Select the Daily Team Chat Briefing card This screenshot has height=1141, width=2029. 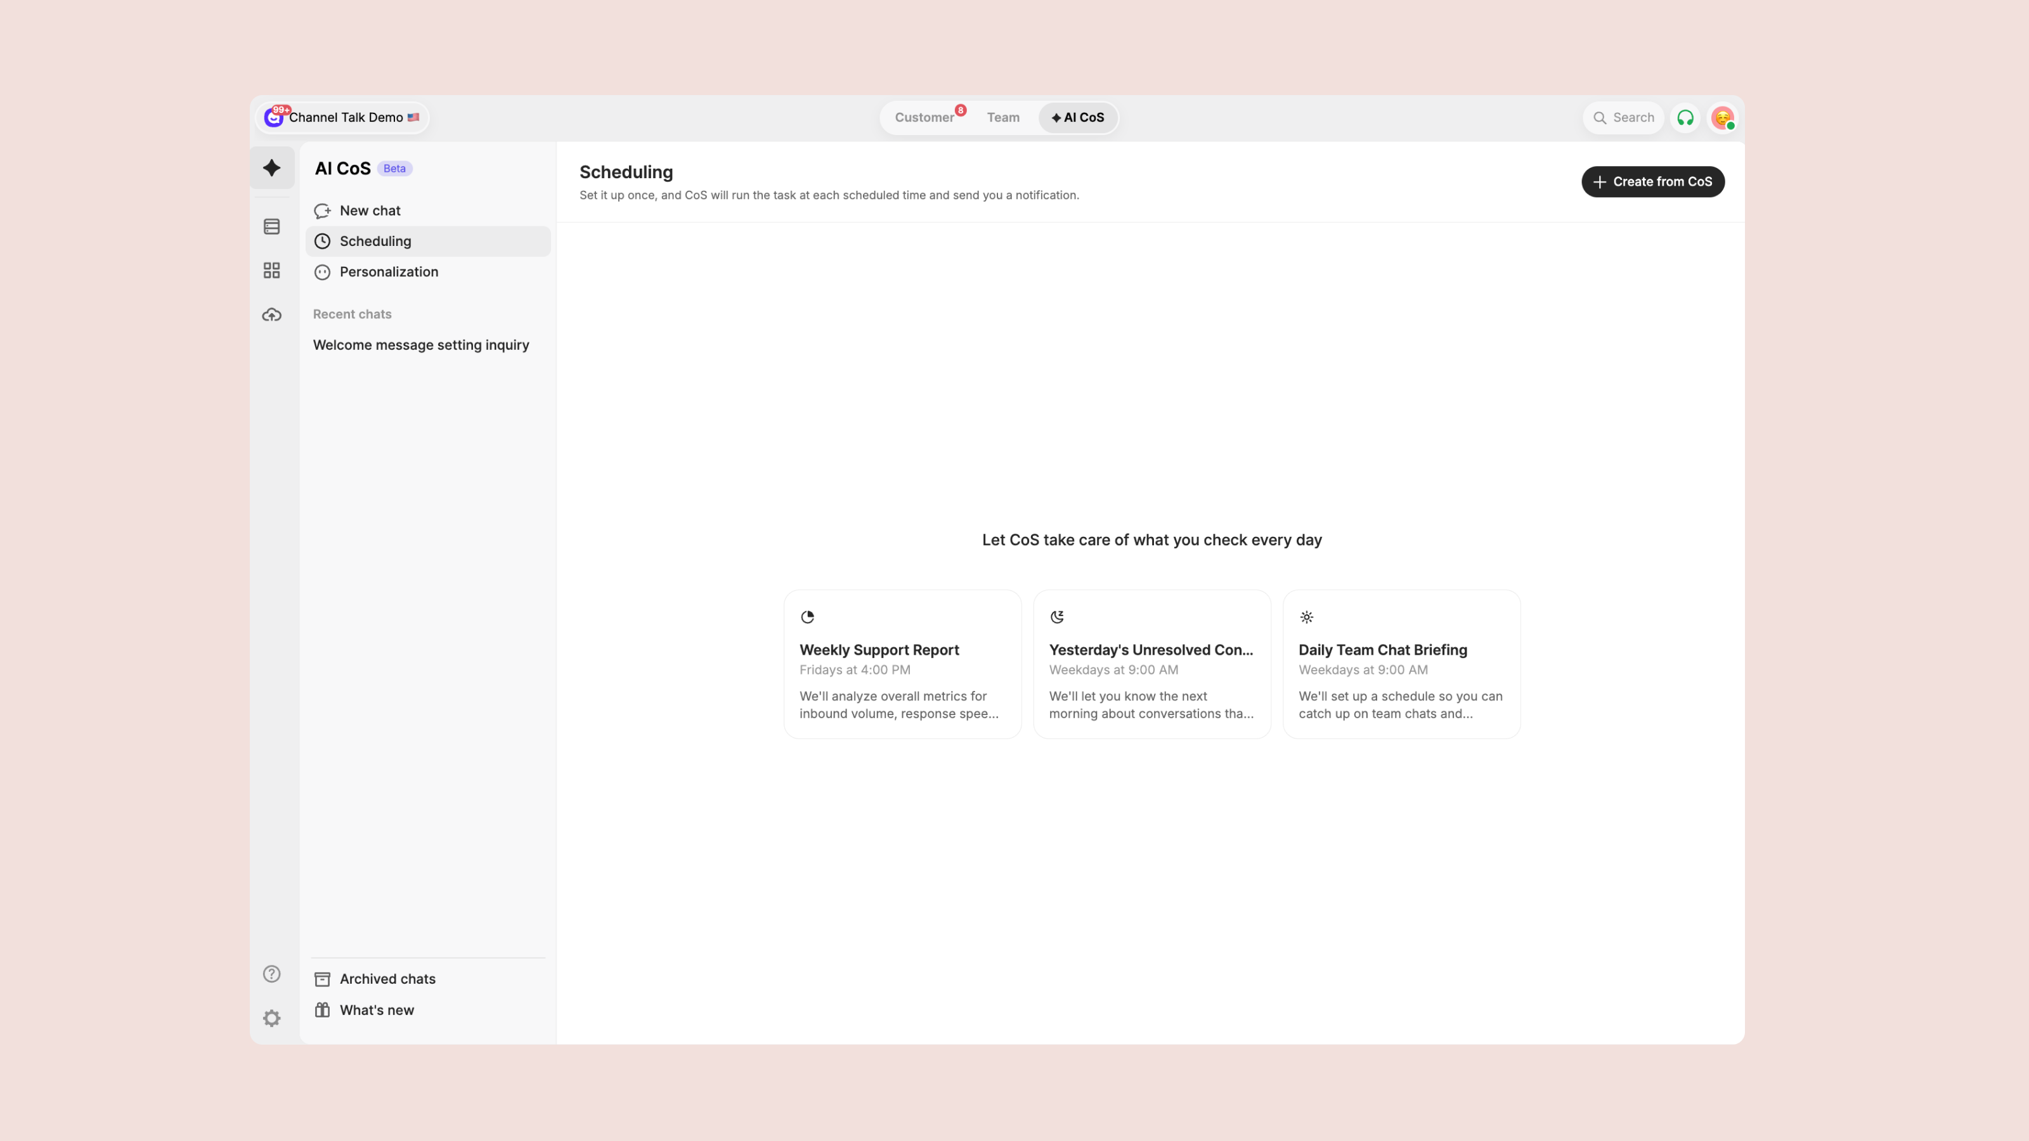tap(1401, 664)
